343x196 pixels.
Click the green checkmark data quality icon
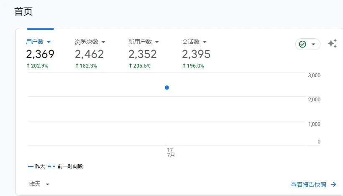(302, 44)
